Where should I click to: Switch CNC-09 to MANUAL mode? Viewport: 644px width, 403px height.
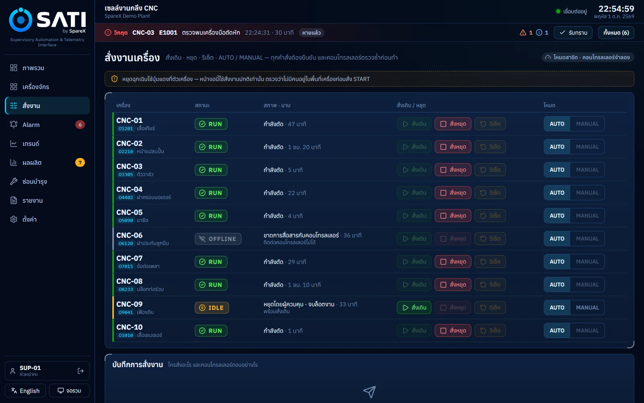587,307
